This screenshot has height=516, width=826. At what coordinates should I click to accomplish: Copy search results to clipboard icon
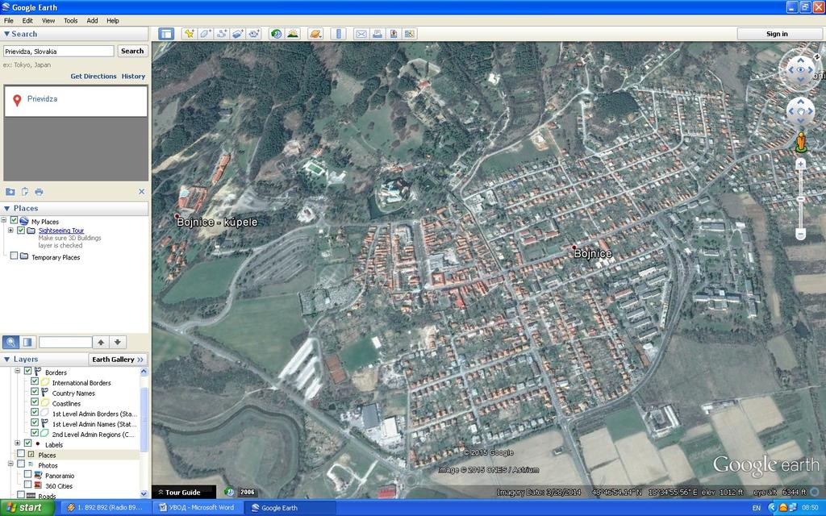(25, 192)
